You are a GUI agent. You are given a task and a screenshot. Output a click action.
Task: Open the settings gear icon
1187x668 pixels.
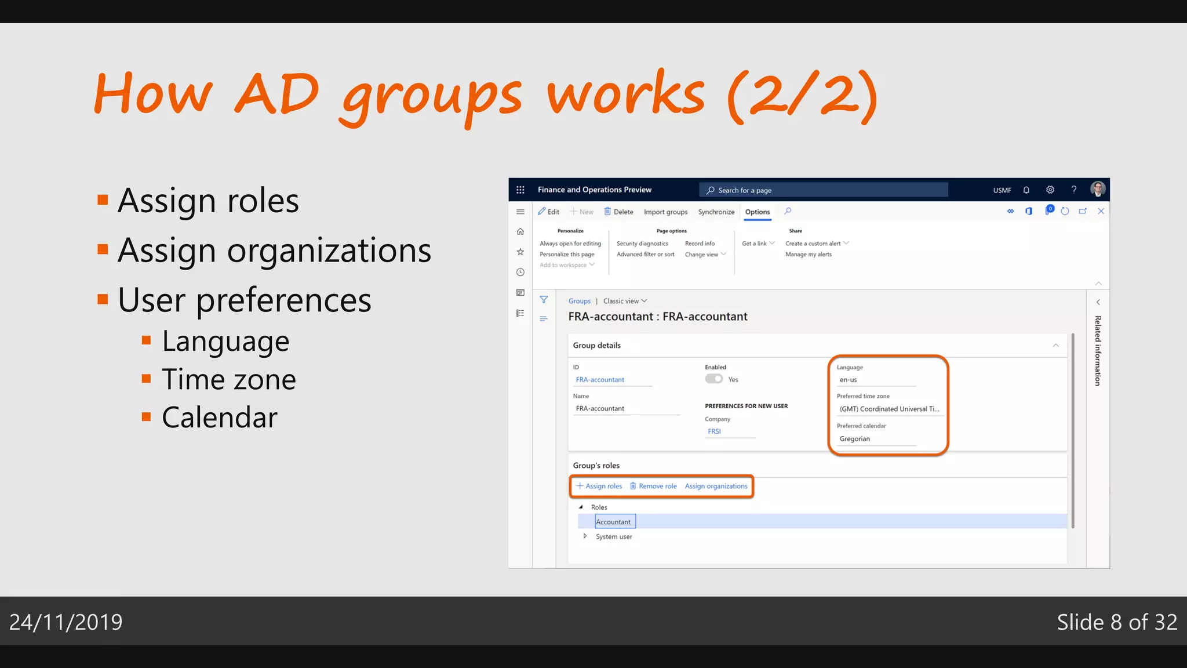(1050, 190)
